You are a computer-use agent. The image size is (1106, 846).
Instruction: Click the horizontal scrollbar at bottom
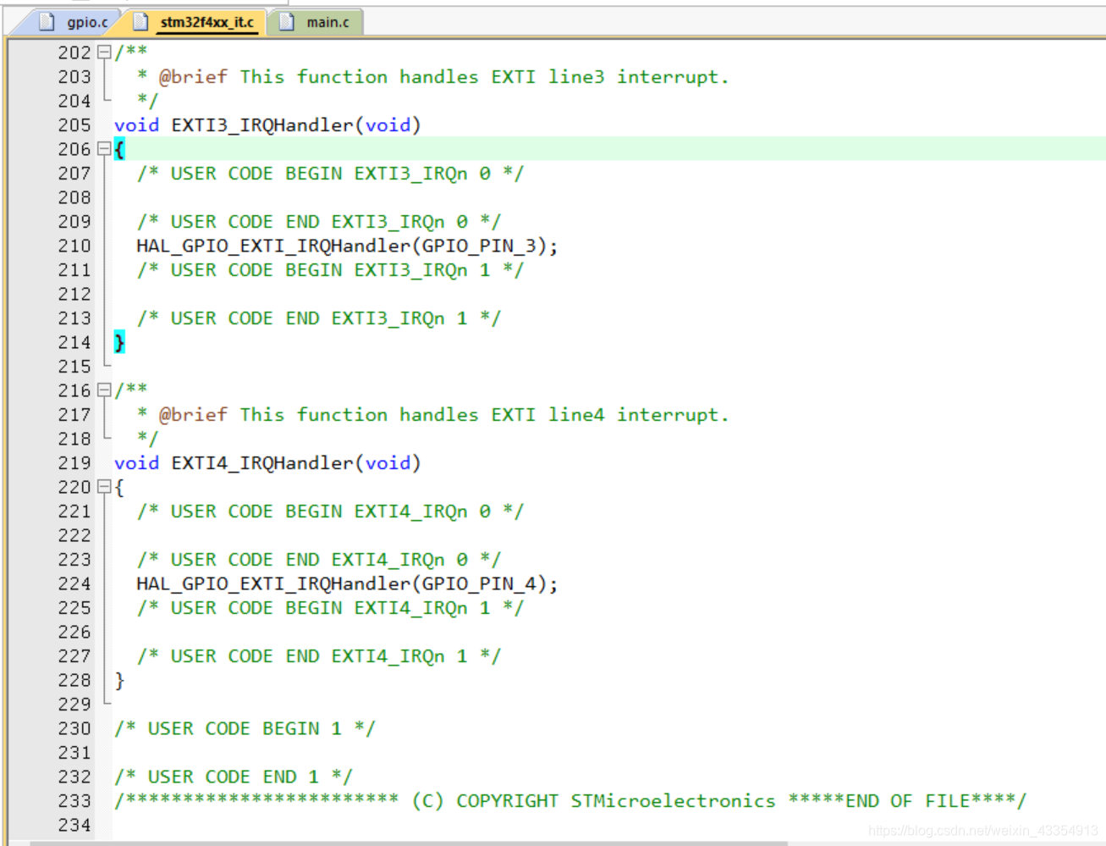point(408,843)
